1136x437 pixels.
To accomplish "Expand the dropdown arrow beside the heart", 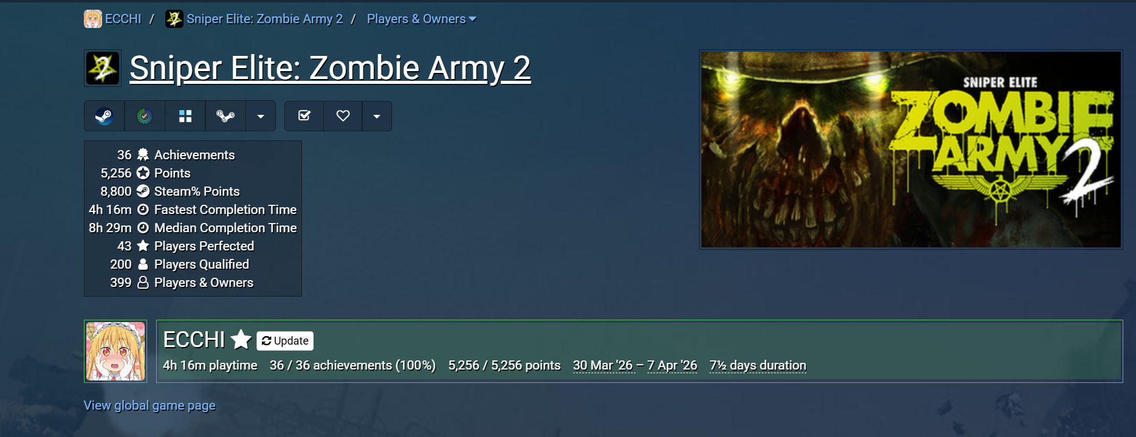I will tap(377, 116).
